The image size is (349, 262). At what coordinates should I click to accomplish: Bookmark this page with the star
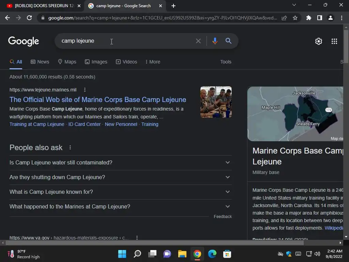click(x=295, y=18)
